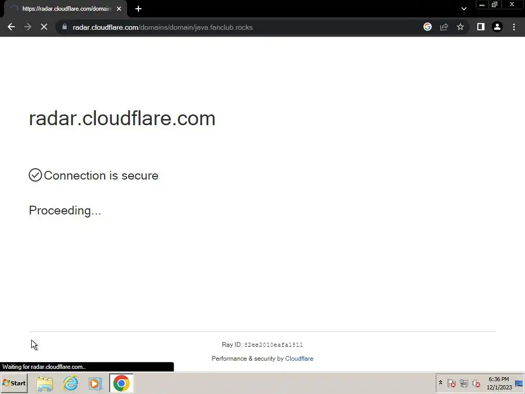Screen dimensions: 525x394
Task: Click the forward navigation arrow
Action: tap(28, 27)
